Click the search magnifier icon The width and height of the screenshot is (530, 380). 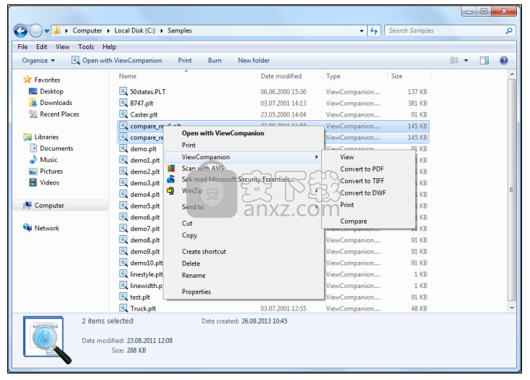click(x=509, y=30)
